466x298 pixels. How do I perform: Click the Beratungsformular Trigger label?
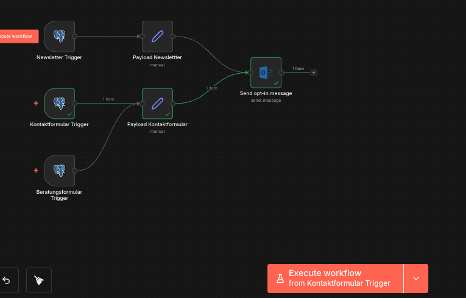pos(59,195)
